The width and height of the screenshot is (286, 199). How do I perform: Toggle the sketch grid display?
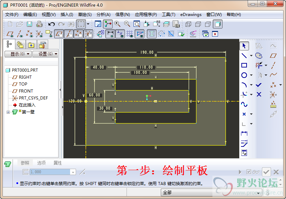click(x=130, y=34)
